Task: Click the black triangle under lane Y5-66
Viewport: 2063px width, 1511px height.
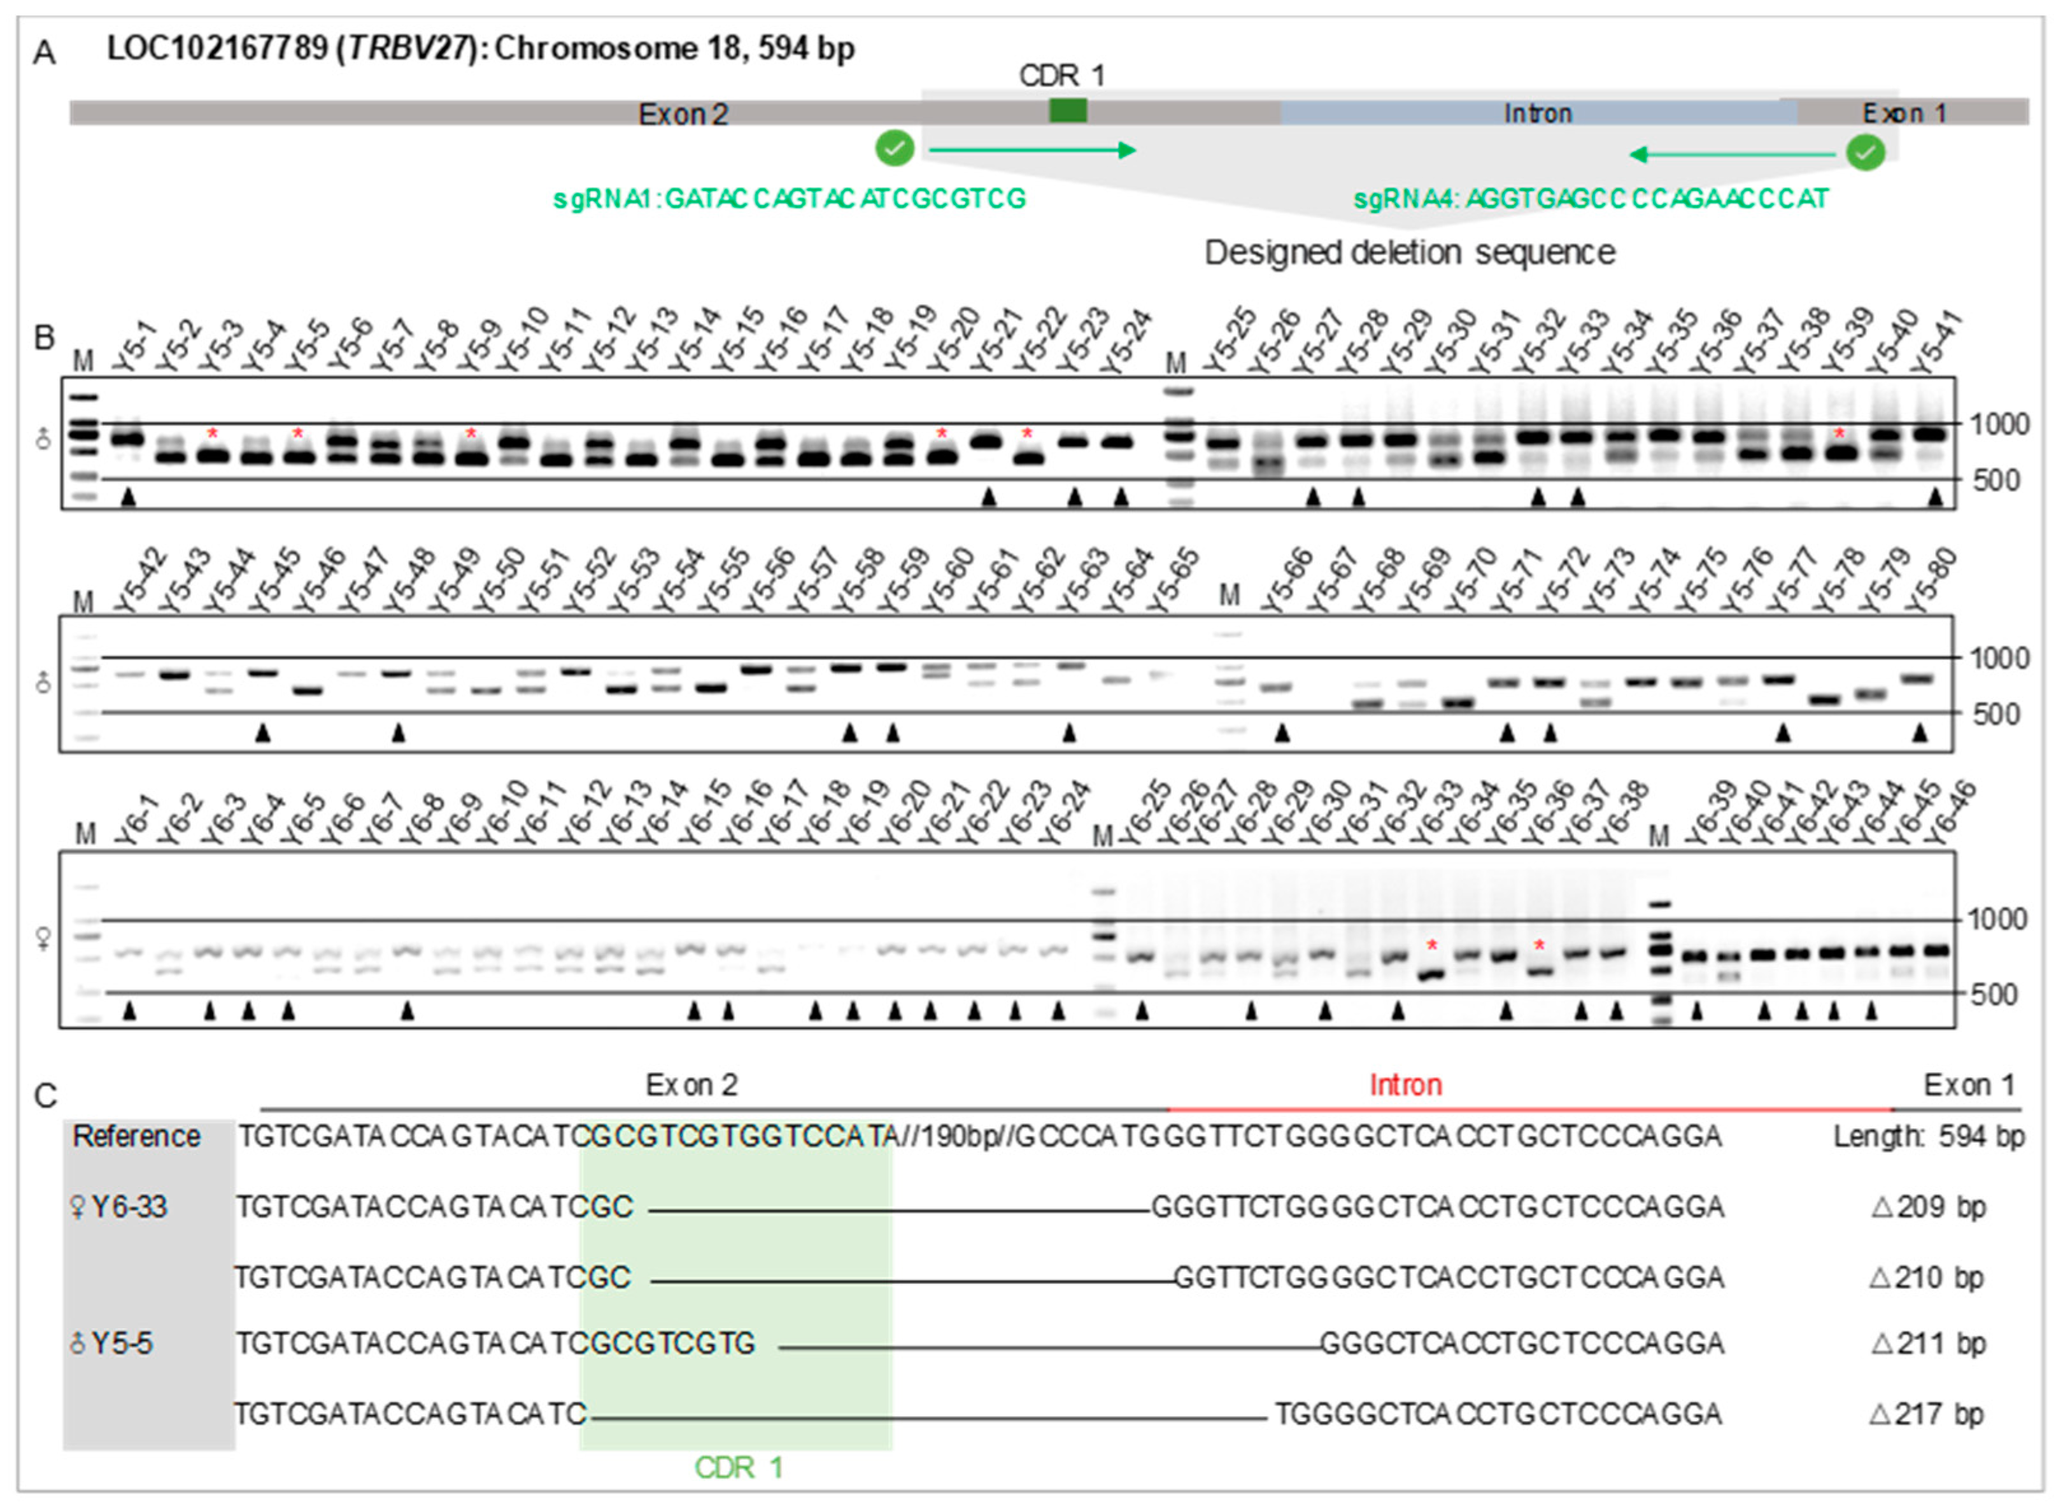Action: click(x=1282, y=733)
